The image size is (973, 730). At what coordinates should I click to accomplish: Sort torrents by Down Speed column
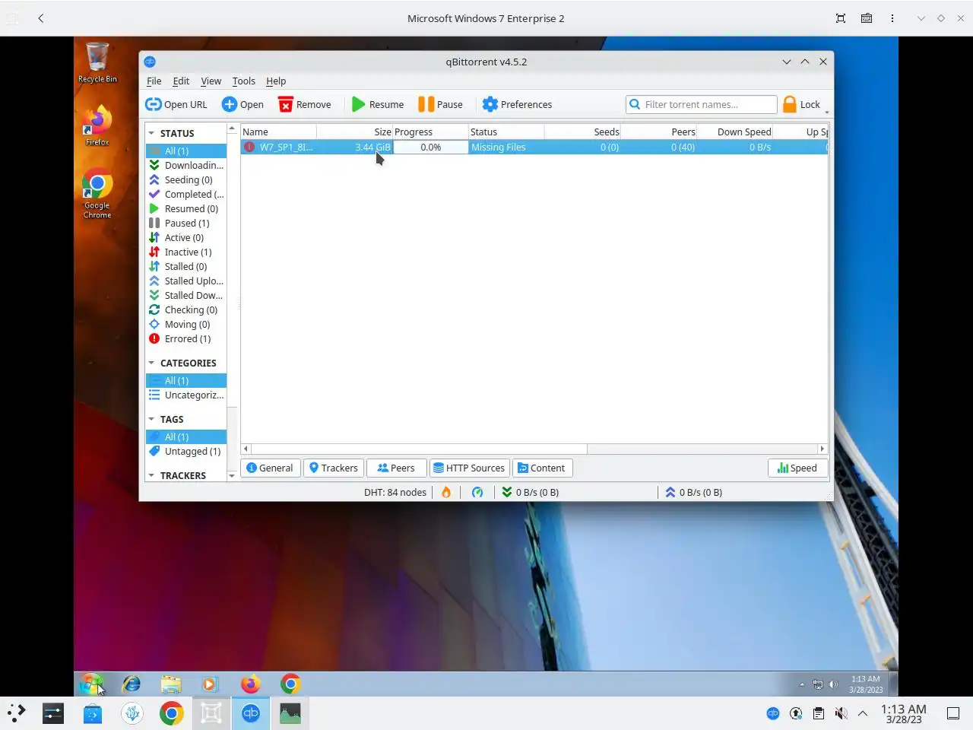734,132
